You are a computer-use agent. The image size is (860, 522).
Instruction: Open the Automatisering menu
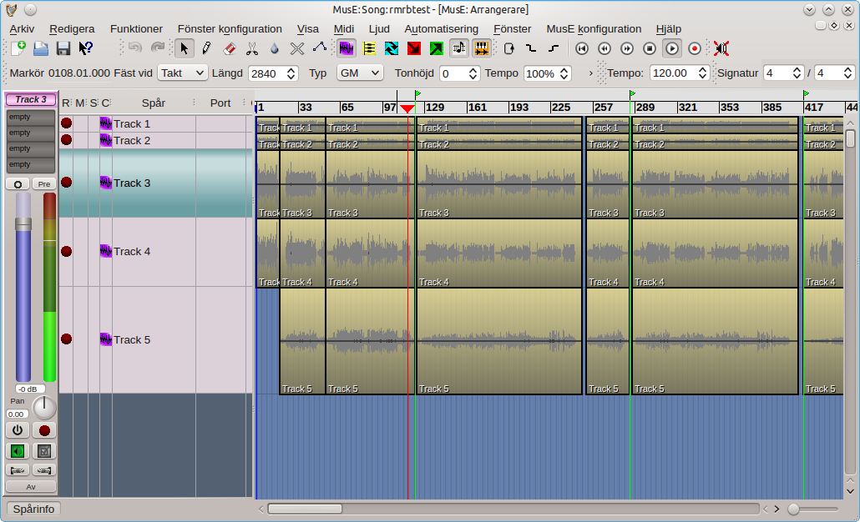441,28
